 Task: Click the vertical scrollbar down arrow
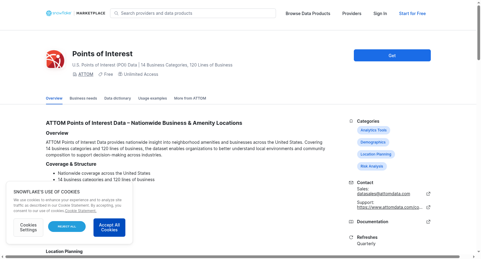[x=479, y=252]
